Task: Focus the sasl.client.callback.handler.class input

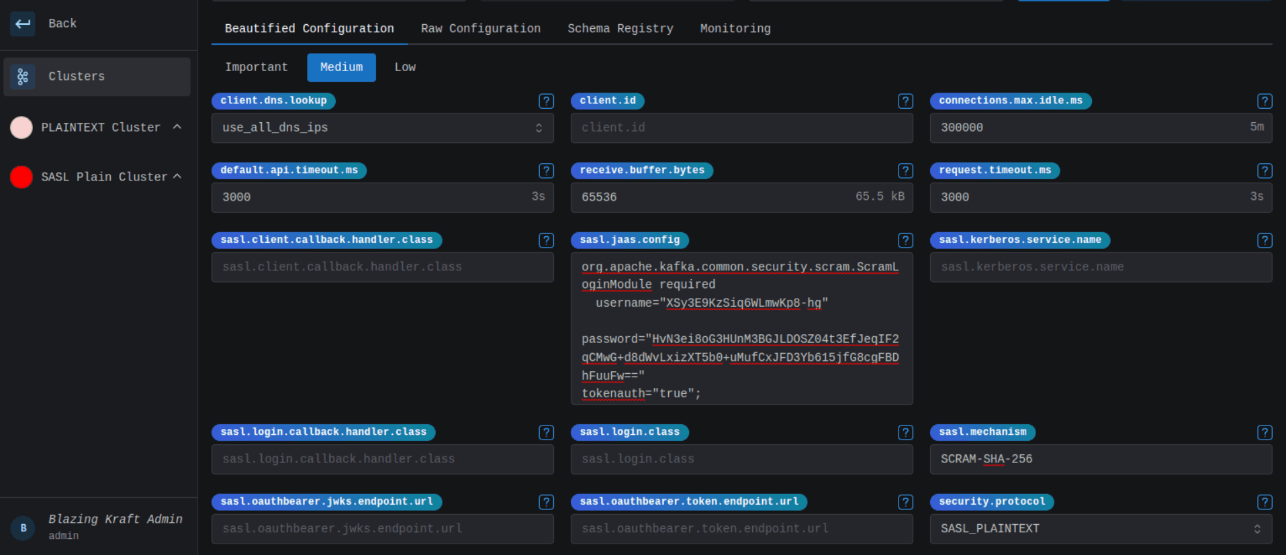Action: pyautogui.click(x=383, y=267)
